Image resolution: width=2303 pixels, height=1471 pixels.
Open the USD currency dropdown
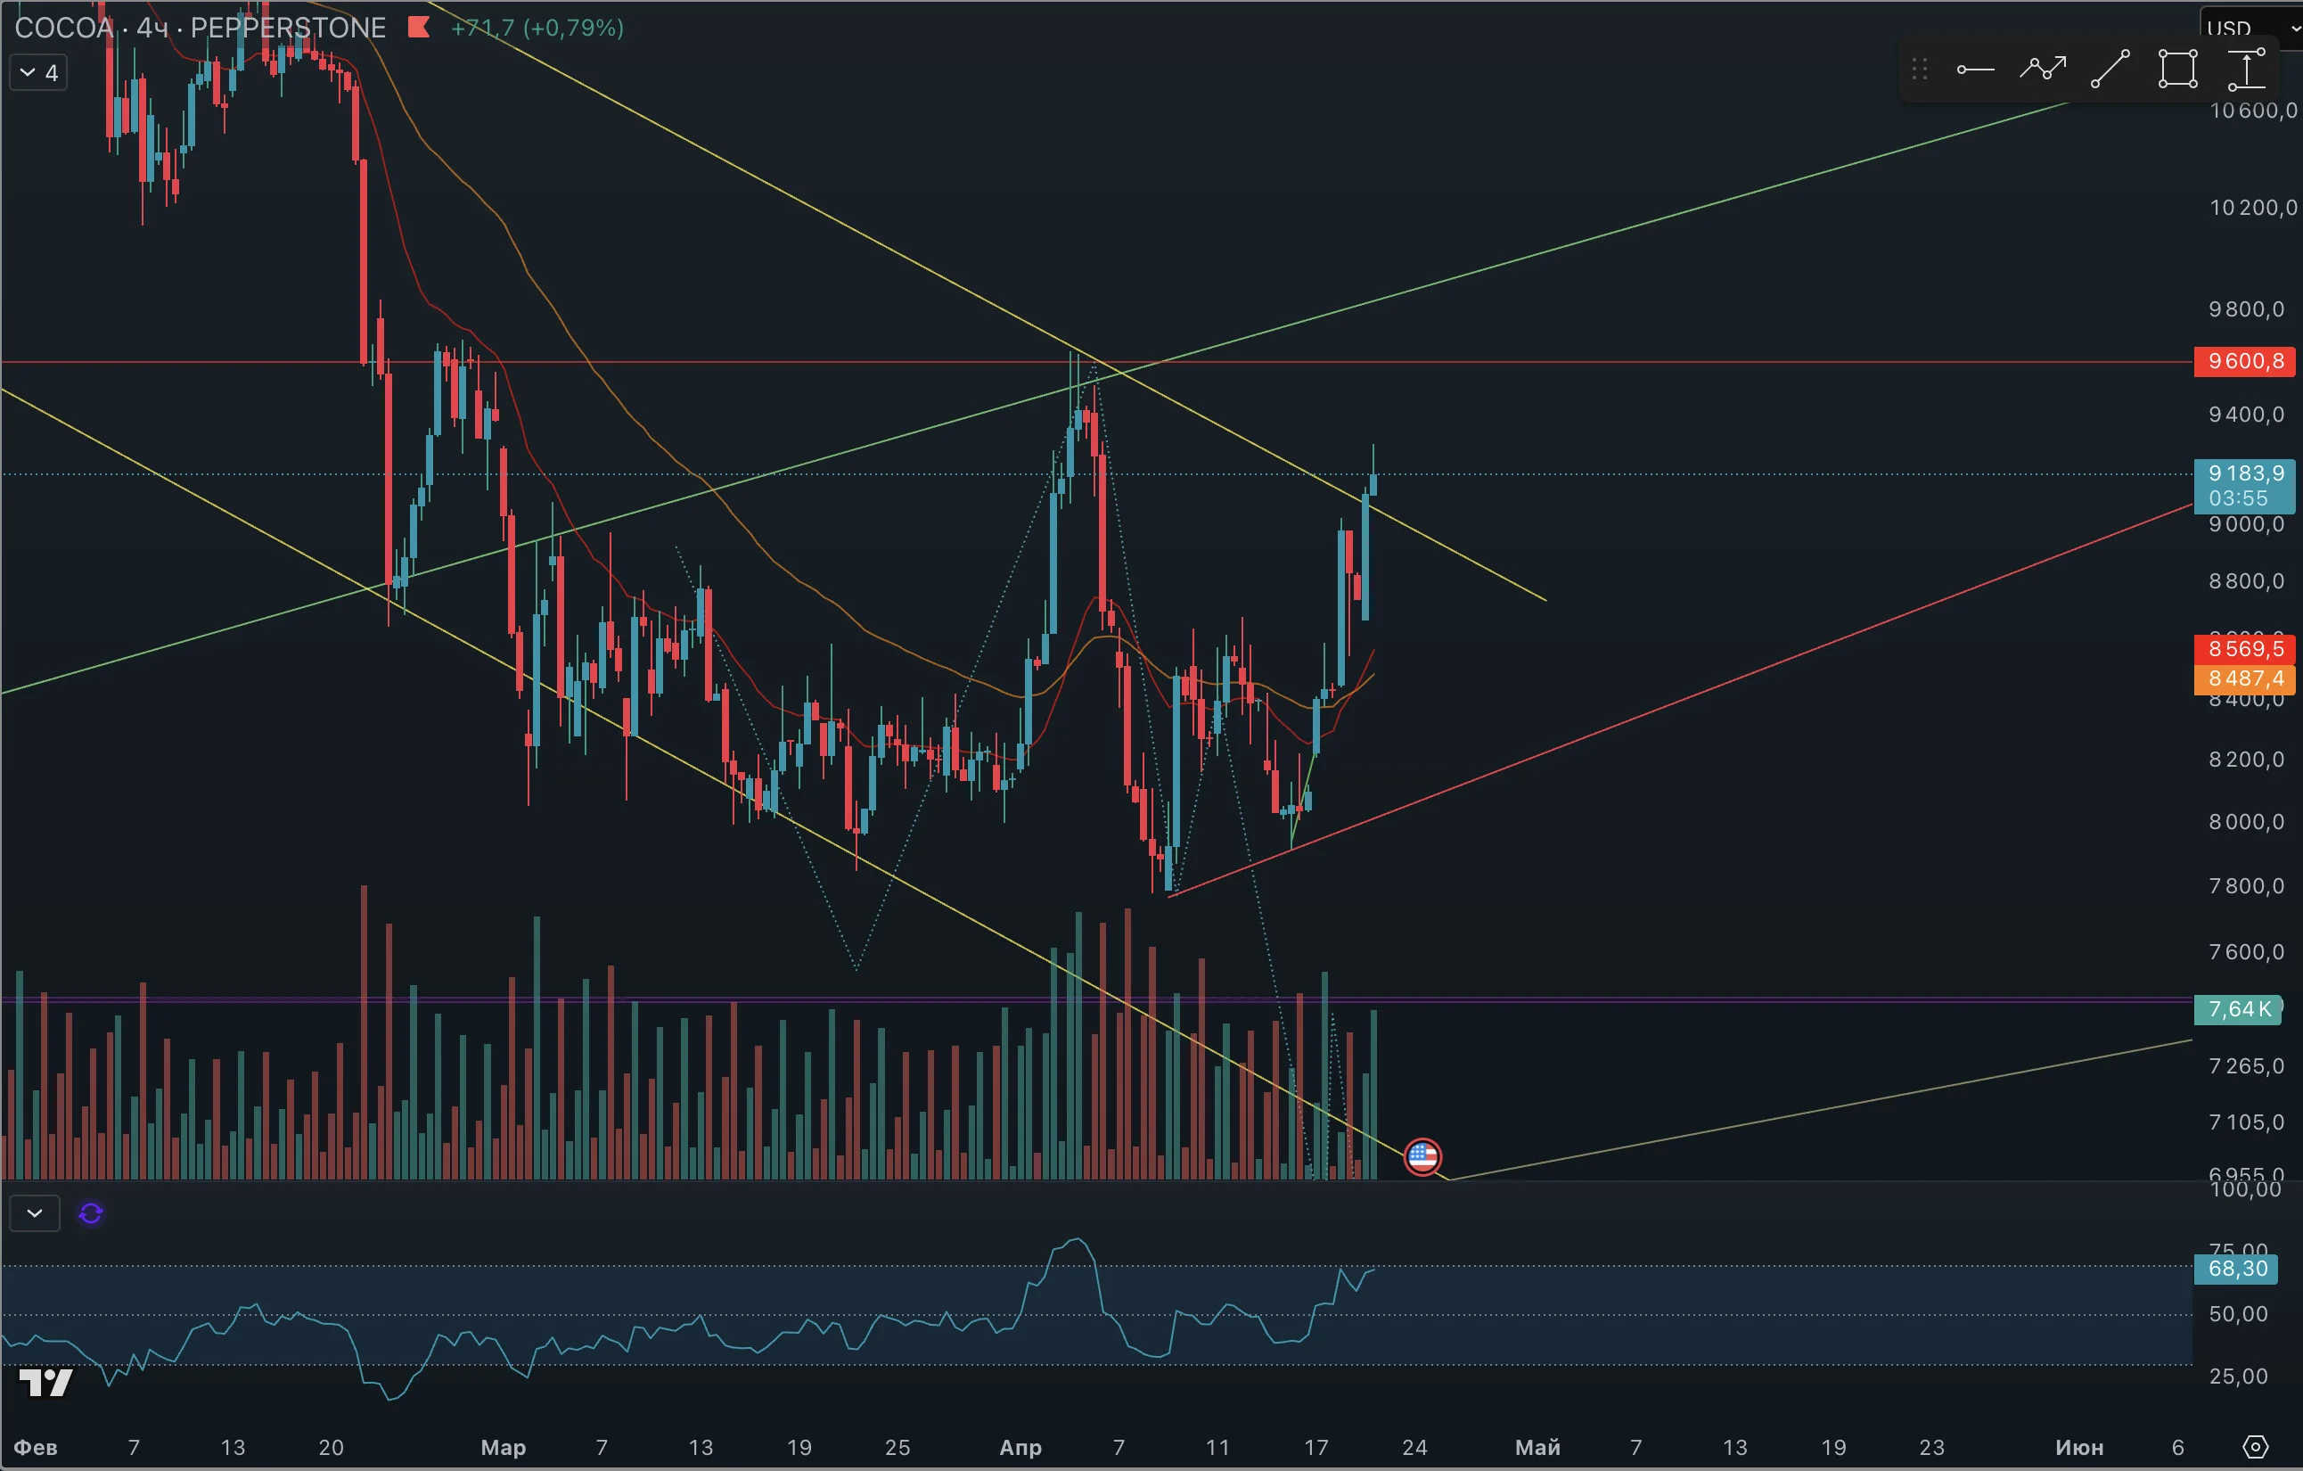pos(2252,28)
